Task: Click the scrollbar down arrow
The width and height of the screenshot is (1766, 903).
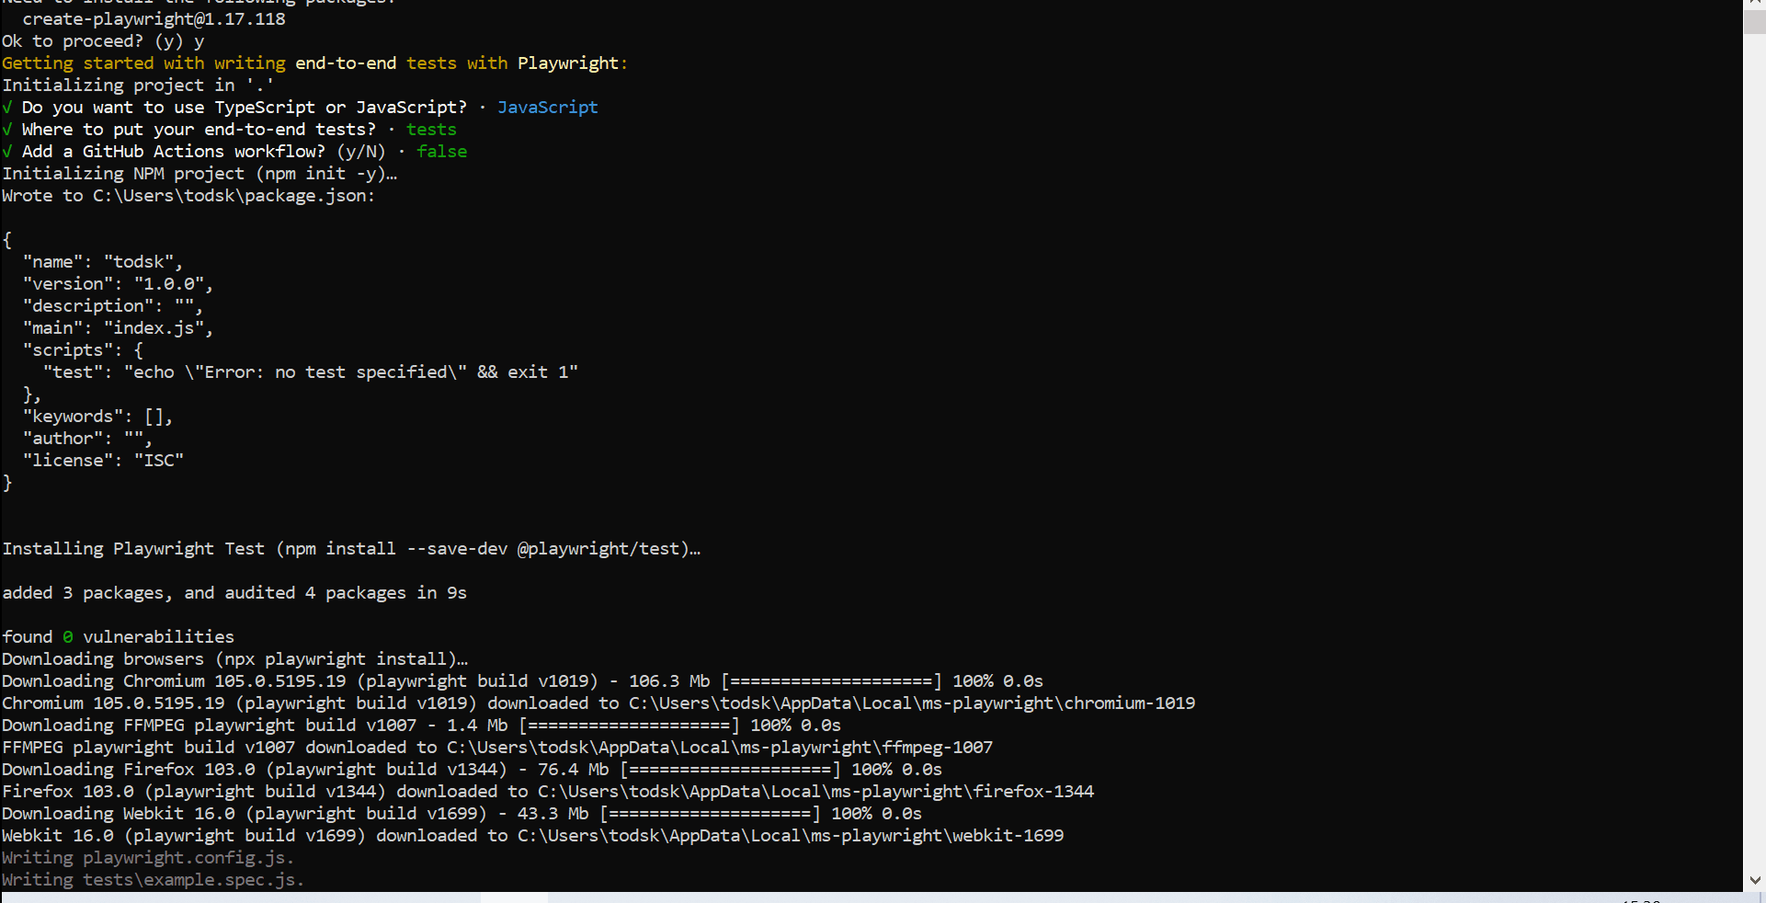Action: click(1754, 880)
